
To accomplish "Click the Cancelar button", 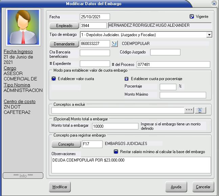I will coord(203,187).
